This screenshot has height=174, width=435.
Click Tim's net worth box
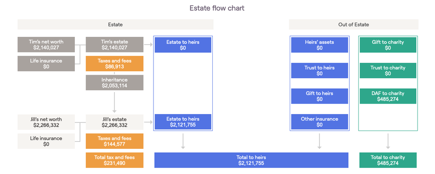(46, 45)
